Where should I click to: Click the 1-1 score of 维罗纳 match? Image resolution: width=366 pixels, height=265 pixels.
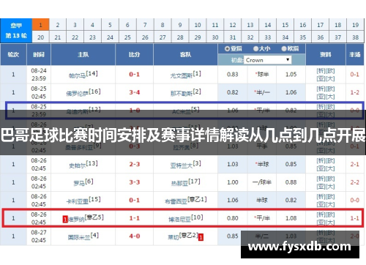[134, 218]
